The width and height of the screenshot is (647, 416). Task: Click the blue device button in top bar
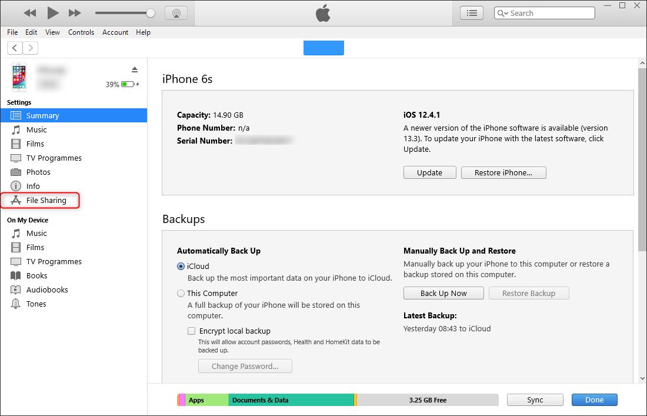pos(323,48)
